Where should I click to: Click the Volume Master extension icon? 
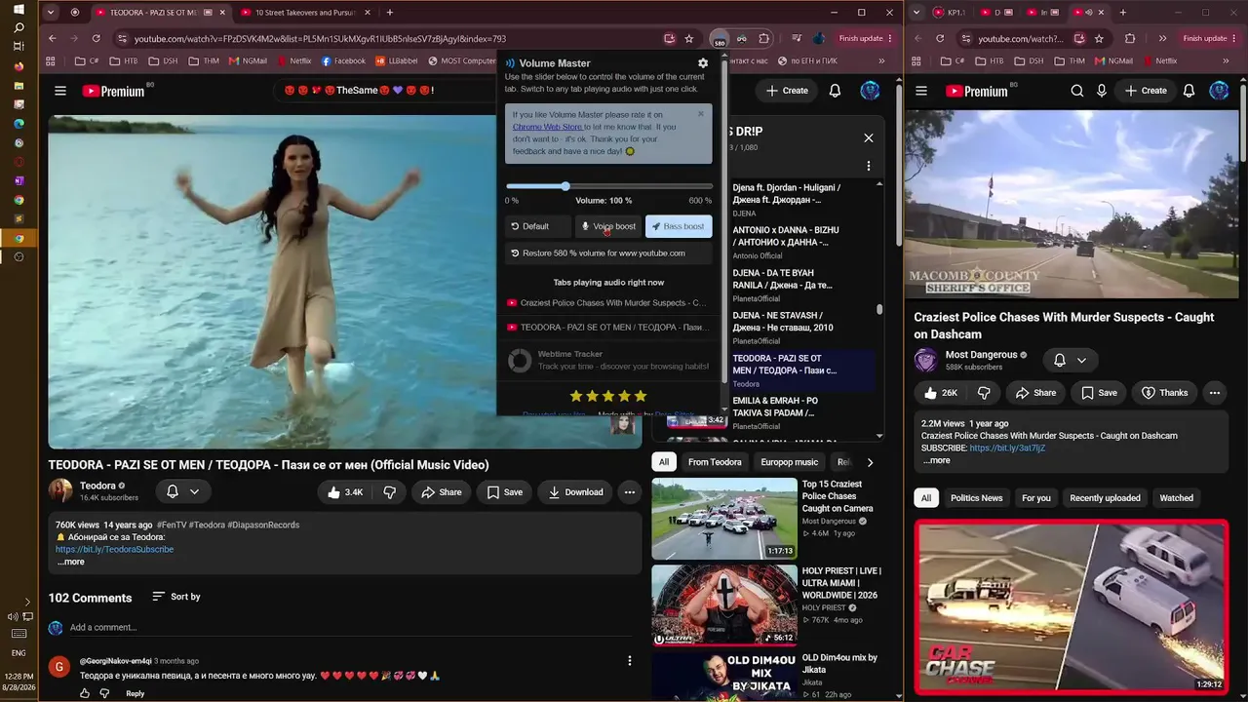(x=720, y=39)
